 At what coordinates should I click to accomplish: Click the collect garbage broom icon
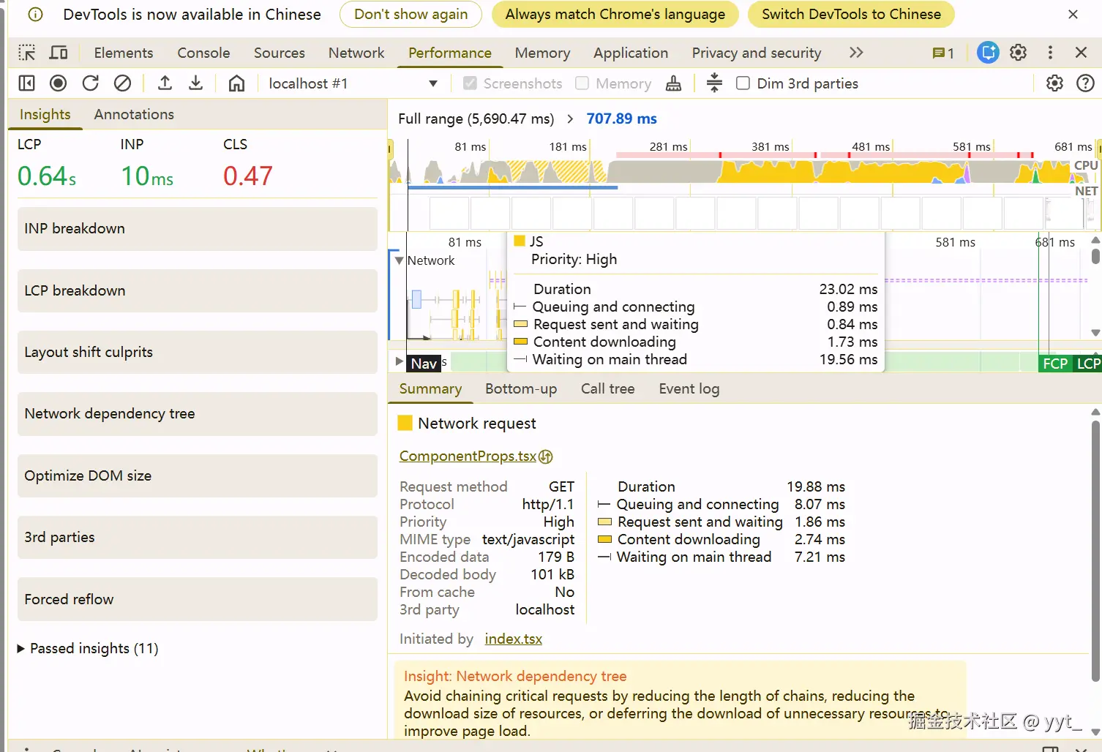[673, 83]
